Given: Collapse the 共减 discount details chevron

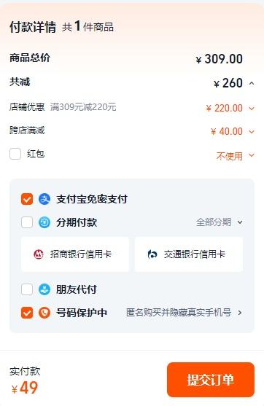Looking at the screenshot, I should pos(252,83).
